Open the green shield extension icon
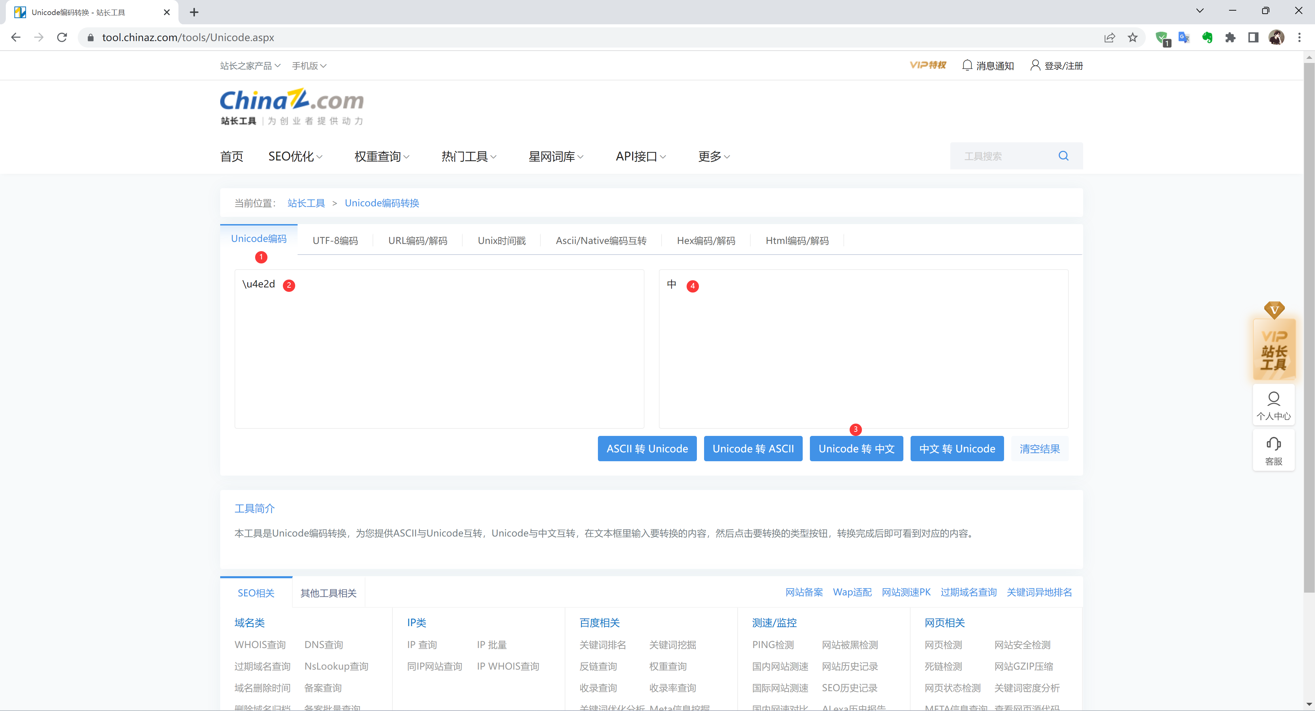1315x711 pixels. coord(1162,38)
